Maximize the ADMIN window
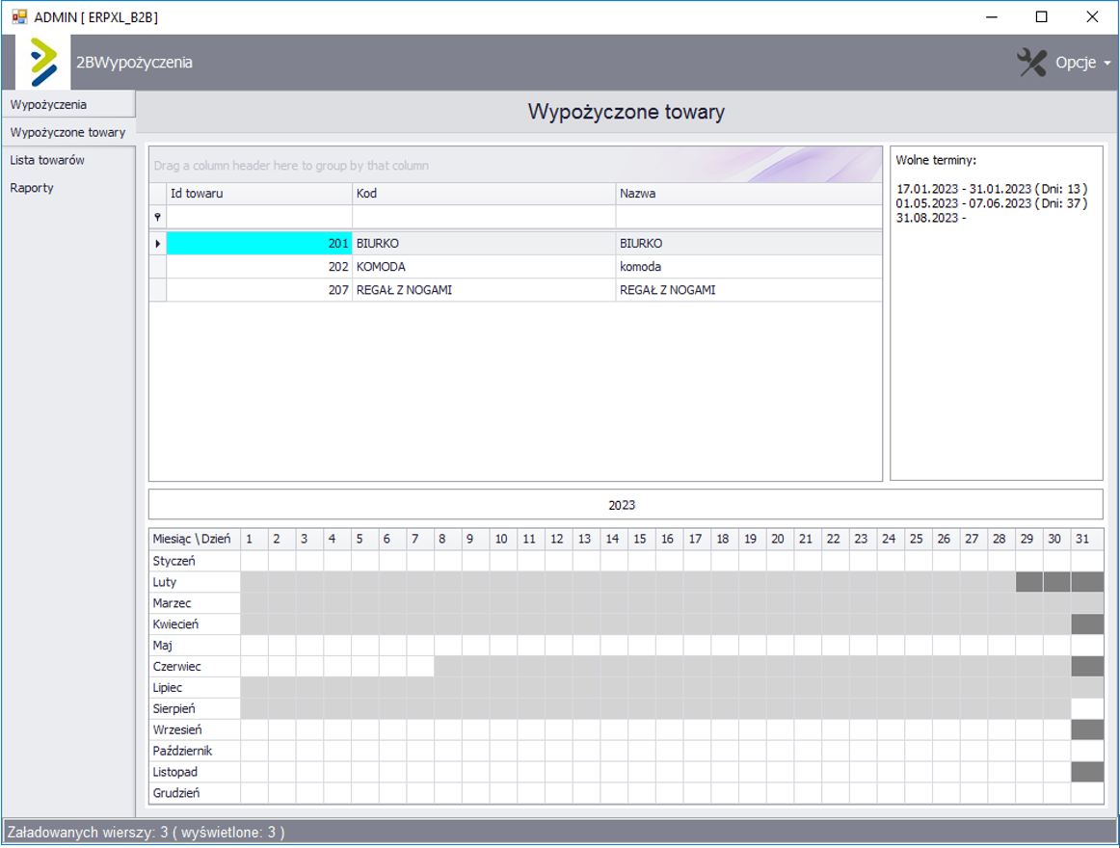The height and width of the screenshot is (848, 1120). point(1041,16)
